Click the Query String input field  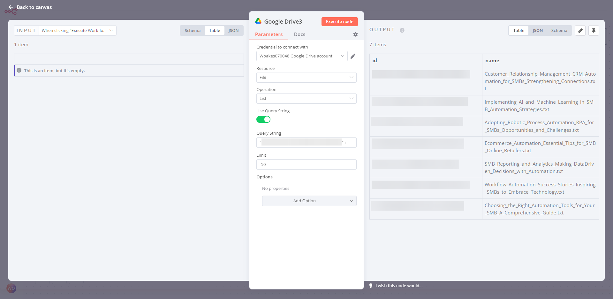(306, 143)
